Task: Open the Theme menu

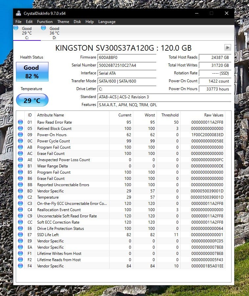Action: [x=63, y=22]
